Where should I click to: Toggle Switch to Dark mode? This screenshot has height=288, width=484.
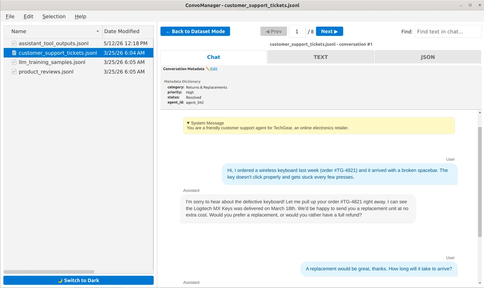point(79,280)
